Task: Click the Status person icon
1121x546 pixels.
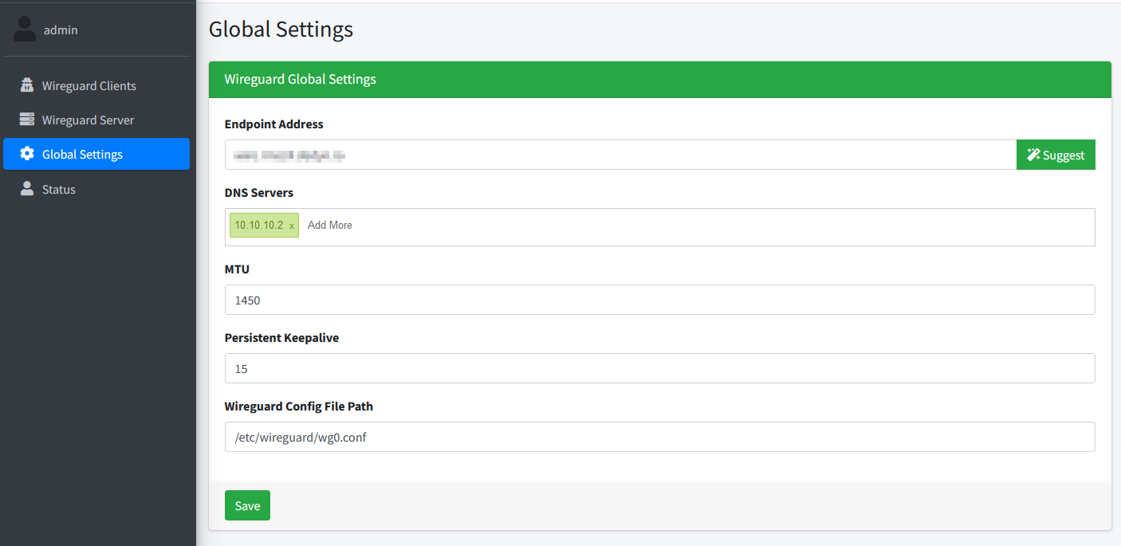Action: coord(27,189)
